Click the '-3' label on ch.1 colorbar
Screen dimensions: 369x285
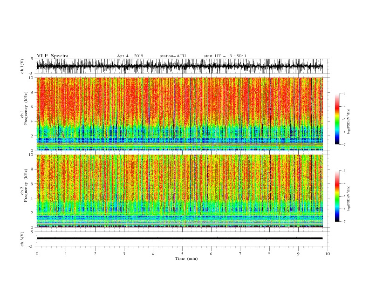point(344,94)
